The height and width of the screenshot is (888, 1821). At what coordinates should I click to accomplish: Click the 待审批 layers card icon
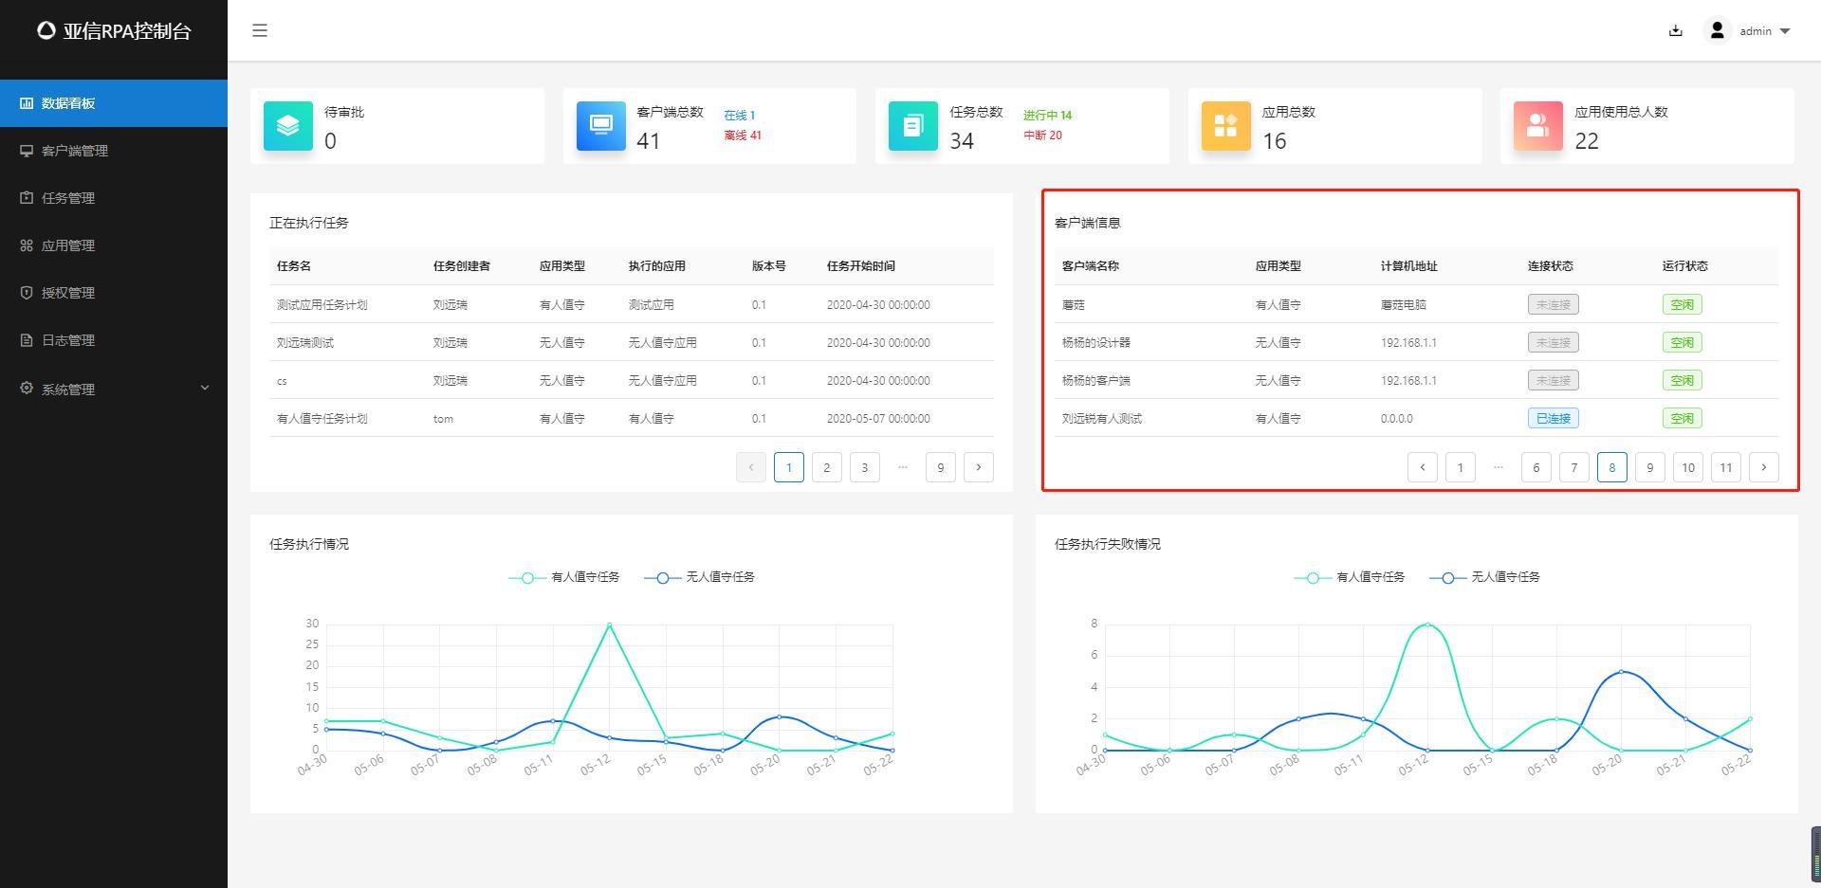[x=288, y=126]
